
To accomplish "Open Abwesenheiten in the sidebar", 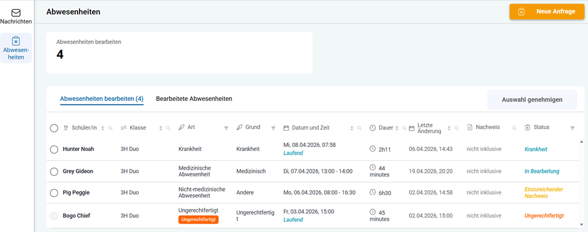I will click(x=16, y=48).
